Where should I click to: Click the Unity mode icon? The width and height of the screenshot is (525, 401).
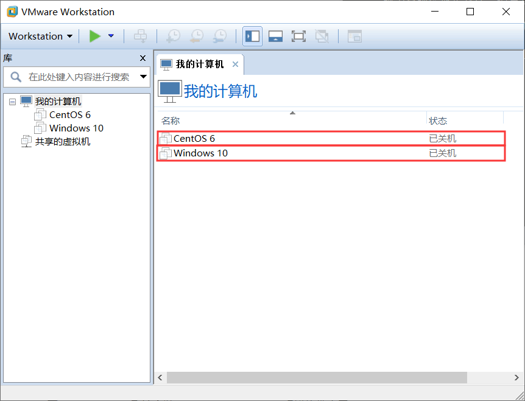322,37
